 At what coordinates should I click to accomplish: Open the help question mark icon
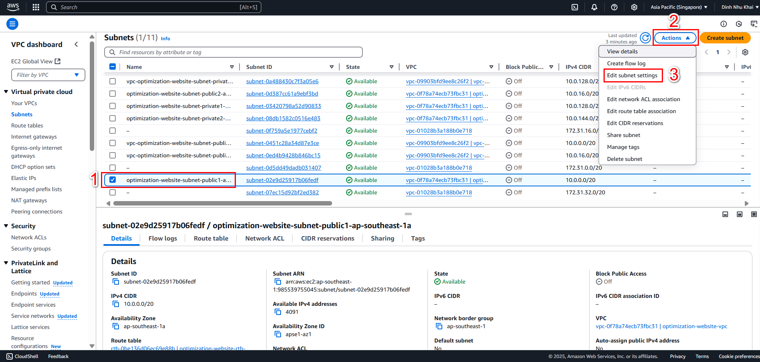tap(614, 7)
